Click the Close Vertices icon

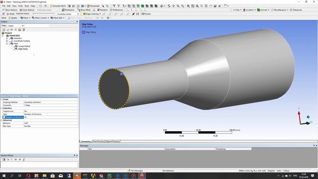(x=21, y=10)
